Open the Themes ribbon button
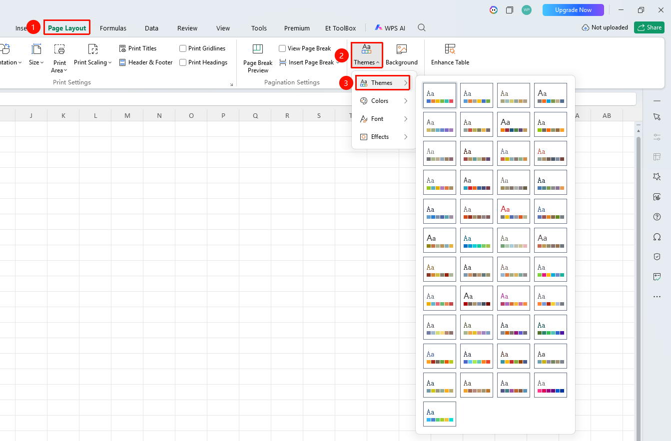The image size is (671, 441). pos(366,55)
